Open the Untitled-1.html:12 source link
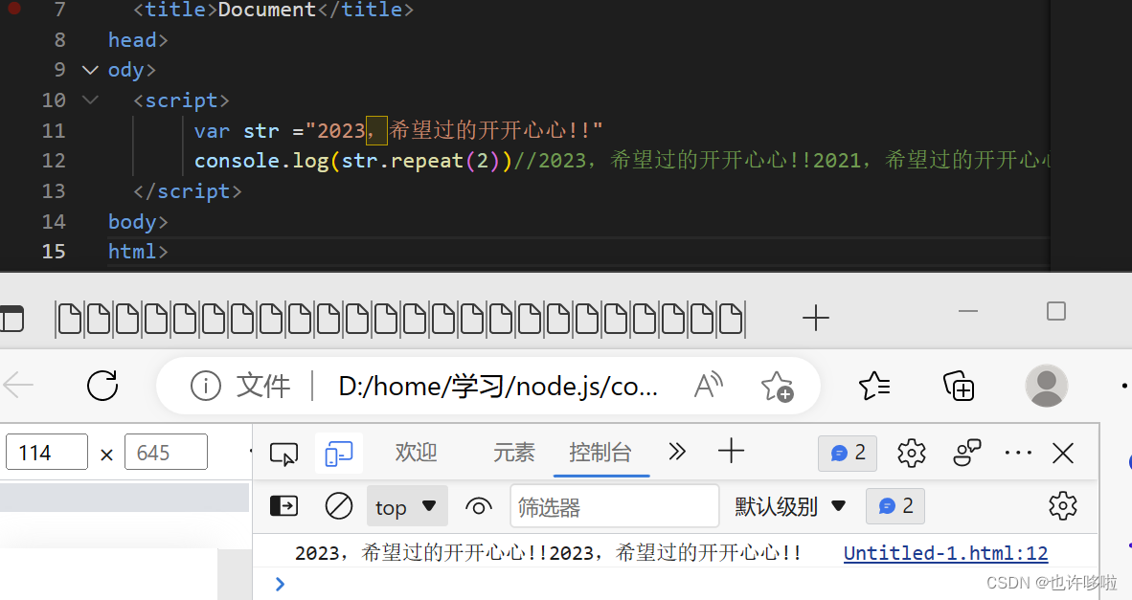Image resolution: width=1132 pixels, height=600 pixels. tap(946, 553)
